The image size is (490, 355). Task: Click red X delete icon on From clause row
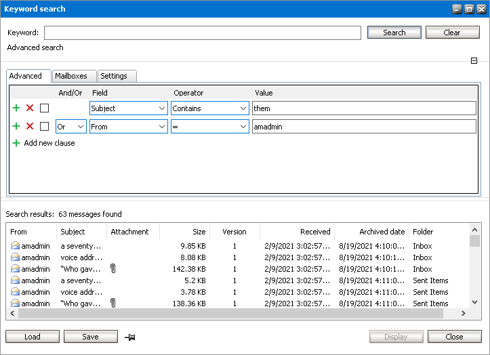tap(30, 126)
